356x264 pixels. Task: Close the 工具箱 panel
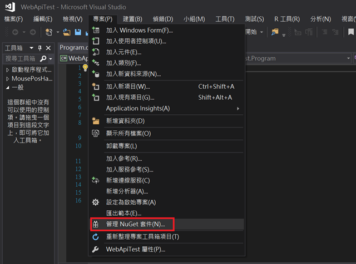48,48
